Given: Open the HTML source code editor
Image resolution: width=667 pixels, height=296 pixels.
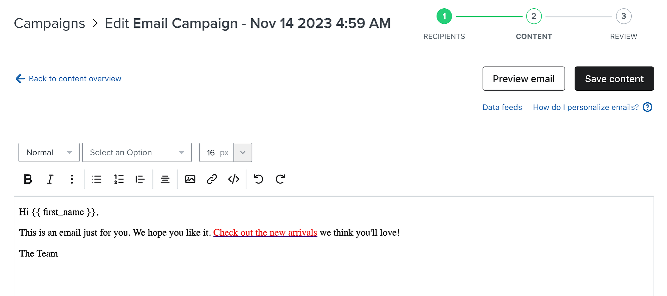Looking at the screenshot, I should (233, 179).
